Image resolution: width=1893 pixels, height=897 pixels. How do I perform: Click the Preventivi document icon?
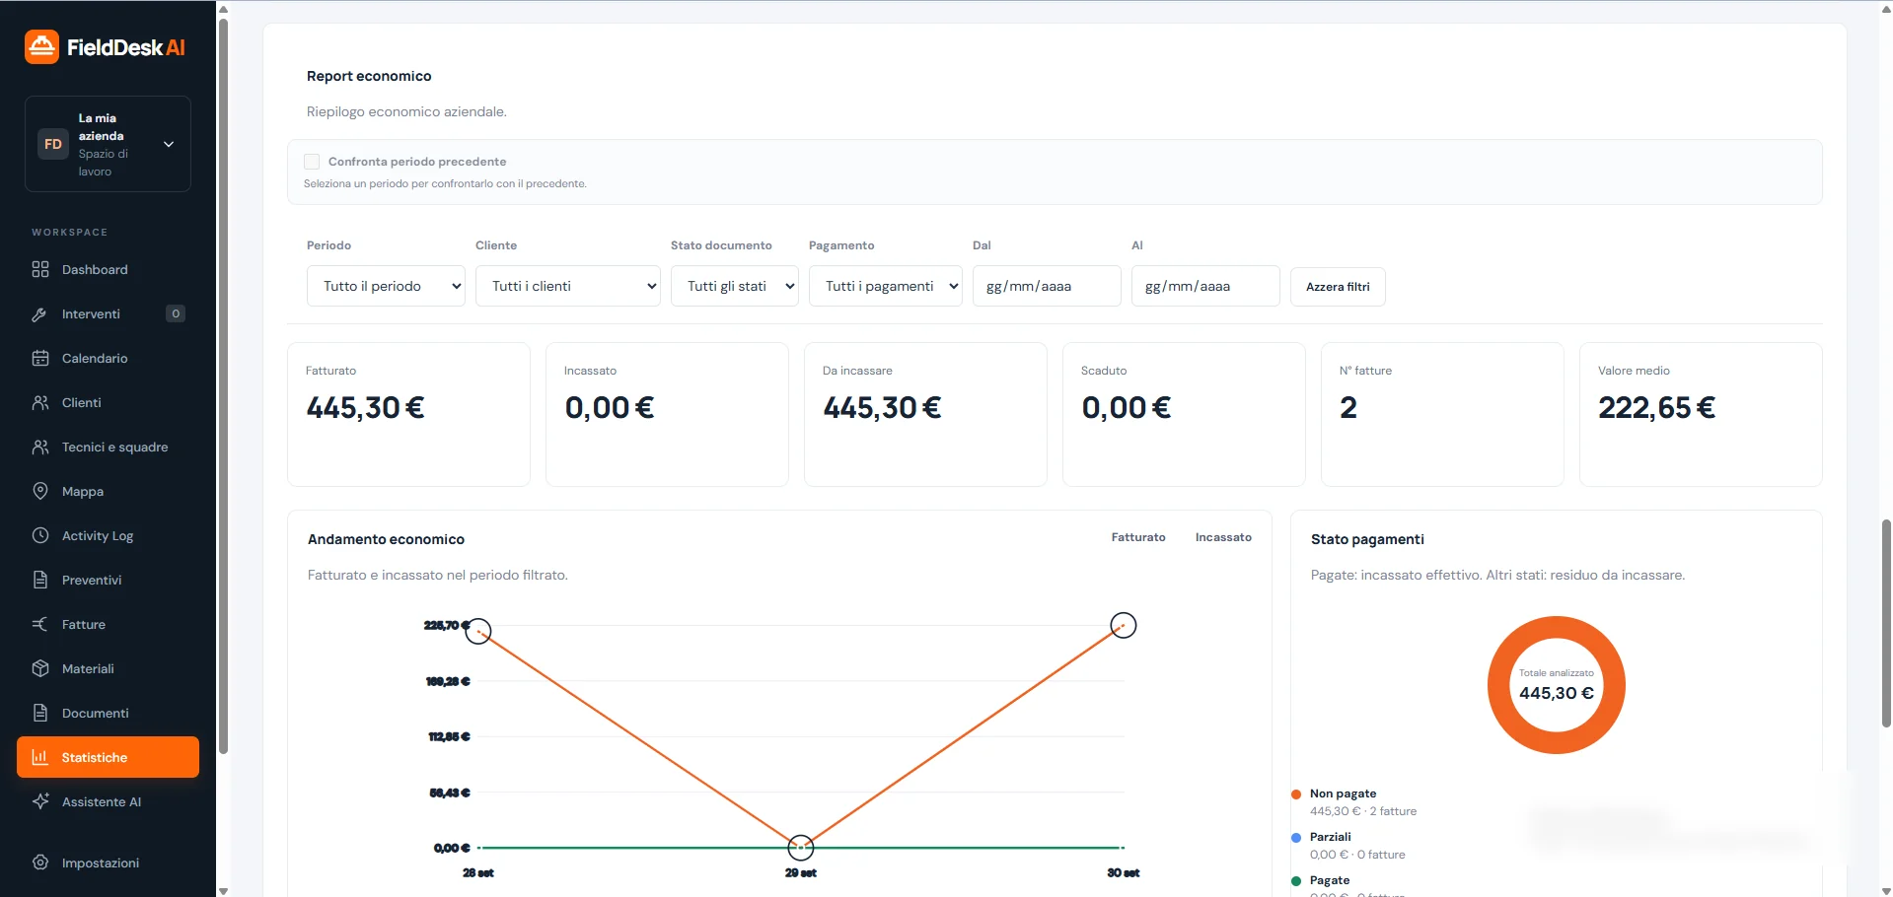click(x=40, y=580)
